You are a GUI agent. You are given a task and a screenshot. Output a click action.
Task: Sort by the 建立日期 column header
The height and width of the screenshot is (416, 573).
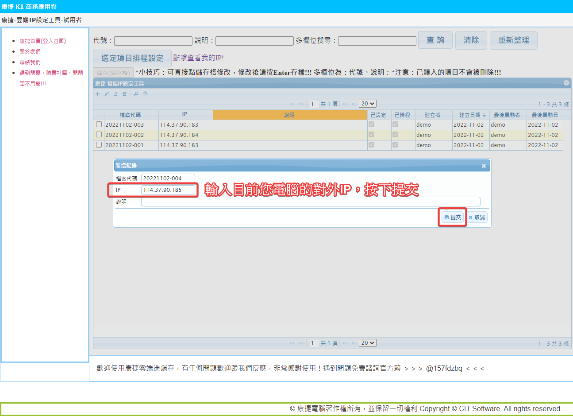pos(469,115)
